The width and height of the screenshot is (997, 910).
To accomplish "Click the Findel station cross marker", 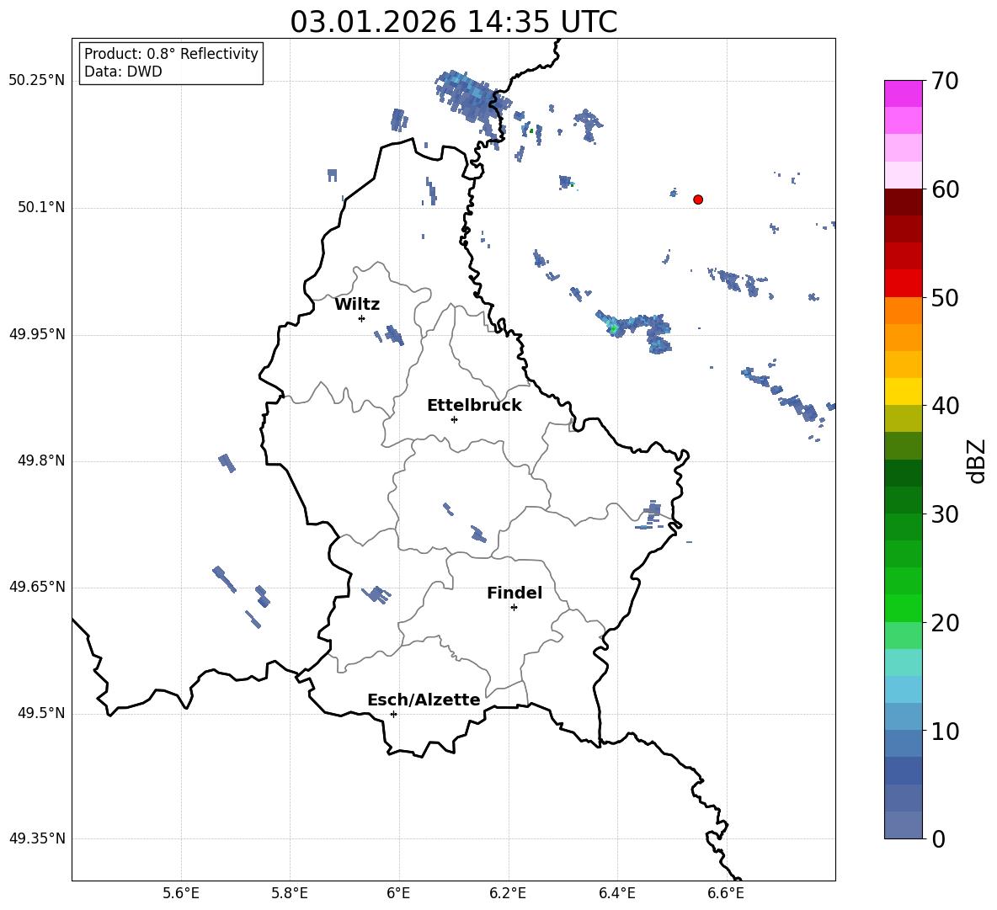I will coord(514,608).
